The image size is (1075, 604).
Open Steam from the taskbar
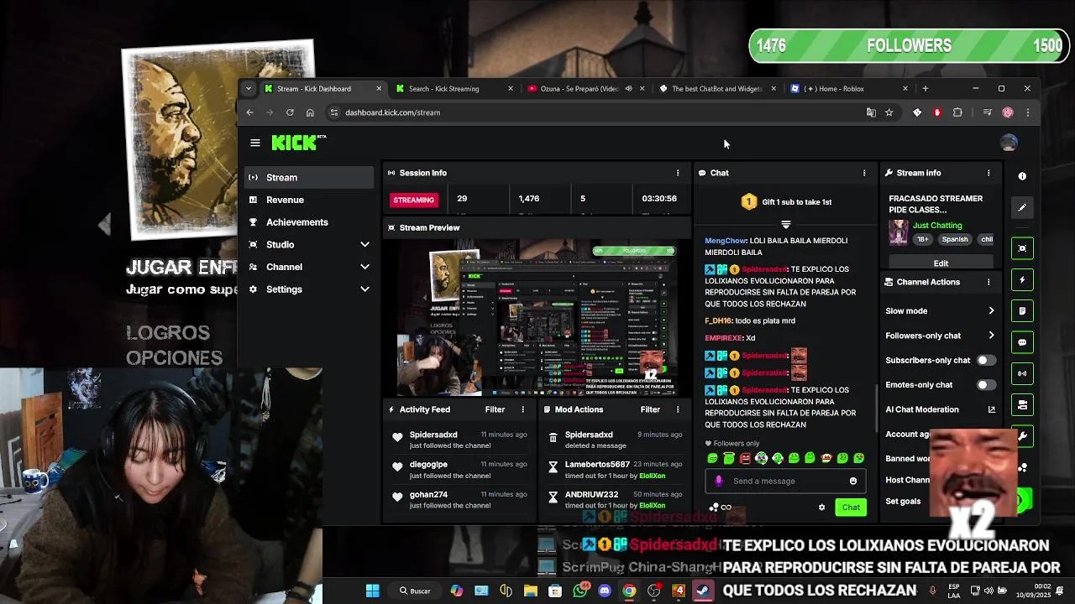(x=703, y=591)
